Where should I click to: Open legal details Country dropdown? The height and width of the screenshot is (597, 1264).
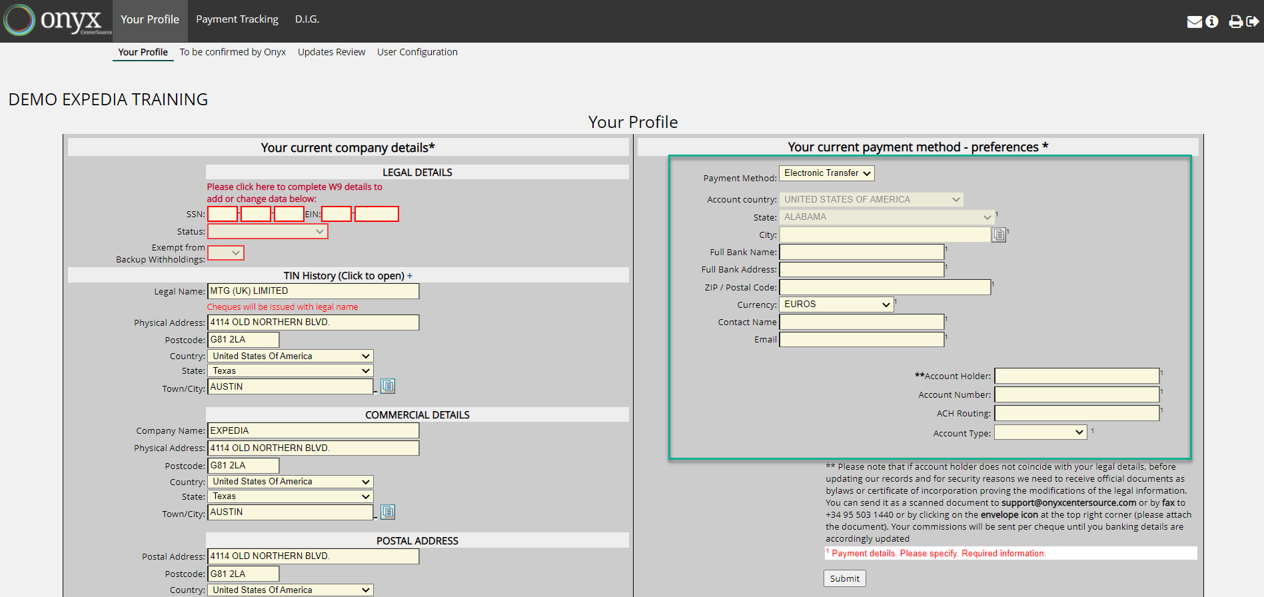pyautogui.click(x=291, y=356)
